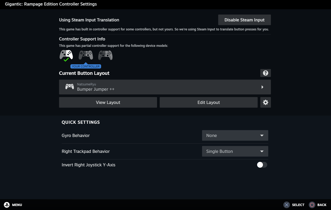Click the SELECT label in footer
Image resolution: width=331 pixels, height=210 pixels.
click(298, 205)
